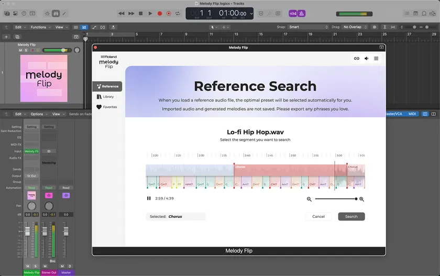Open the Loop Browser icon
Screen dimensions: 440x276
point(424,14)
